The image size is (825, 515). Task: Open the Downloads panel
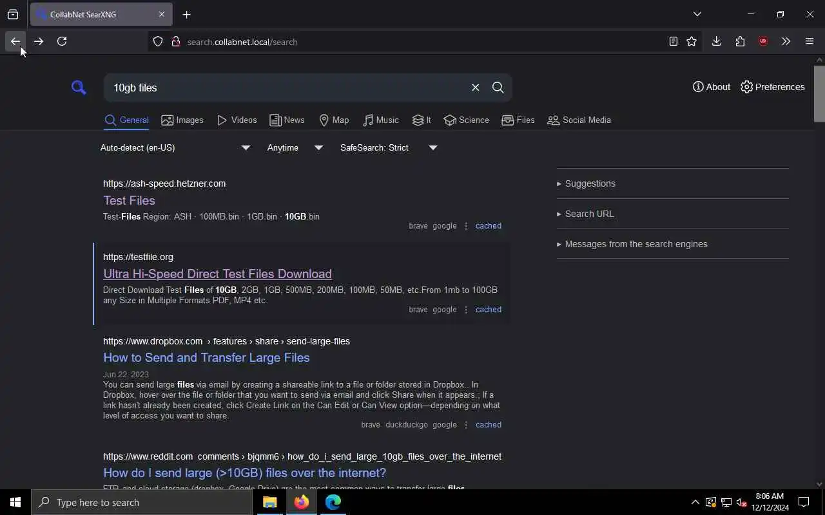(716, 41)
